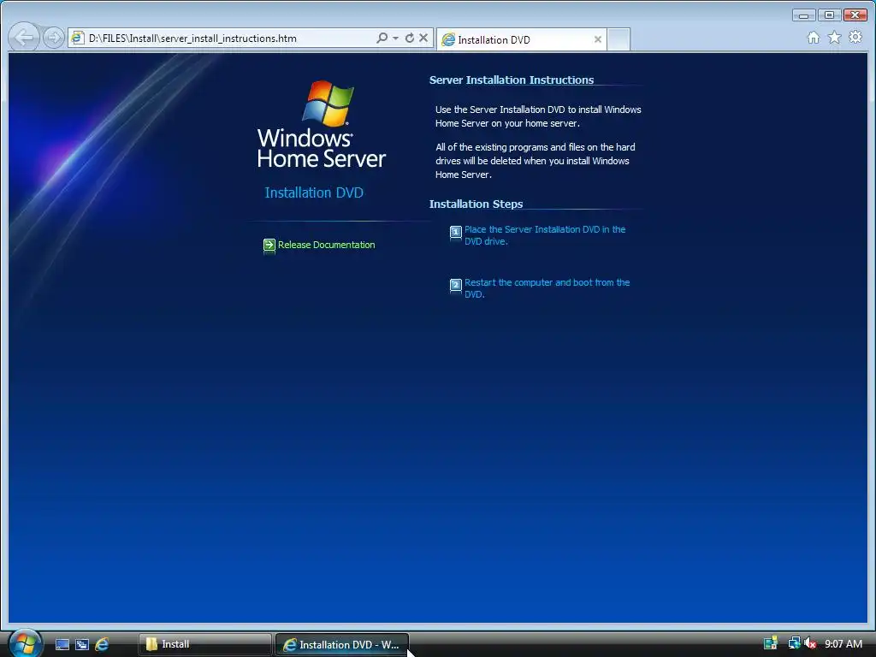This screenshot has width=876, height=657.
Task: Minimize the Internet Explorer window
Action: [x=803, y=15]
